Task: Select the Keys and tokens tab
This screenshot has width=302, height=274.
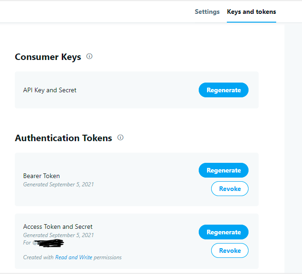Action: coord(251,12)
